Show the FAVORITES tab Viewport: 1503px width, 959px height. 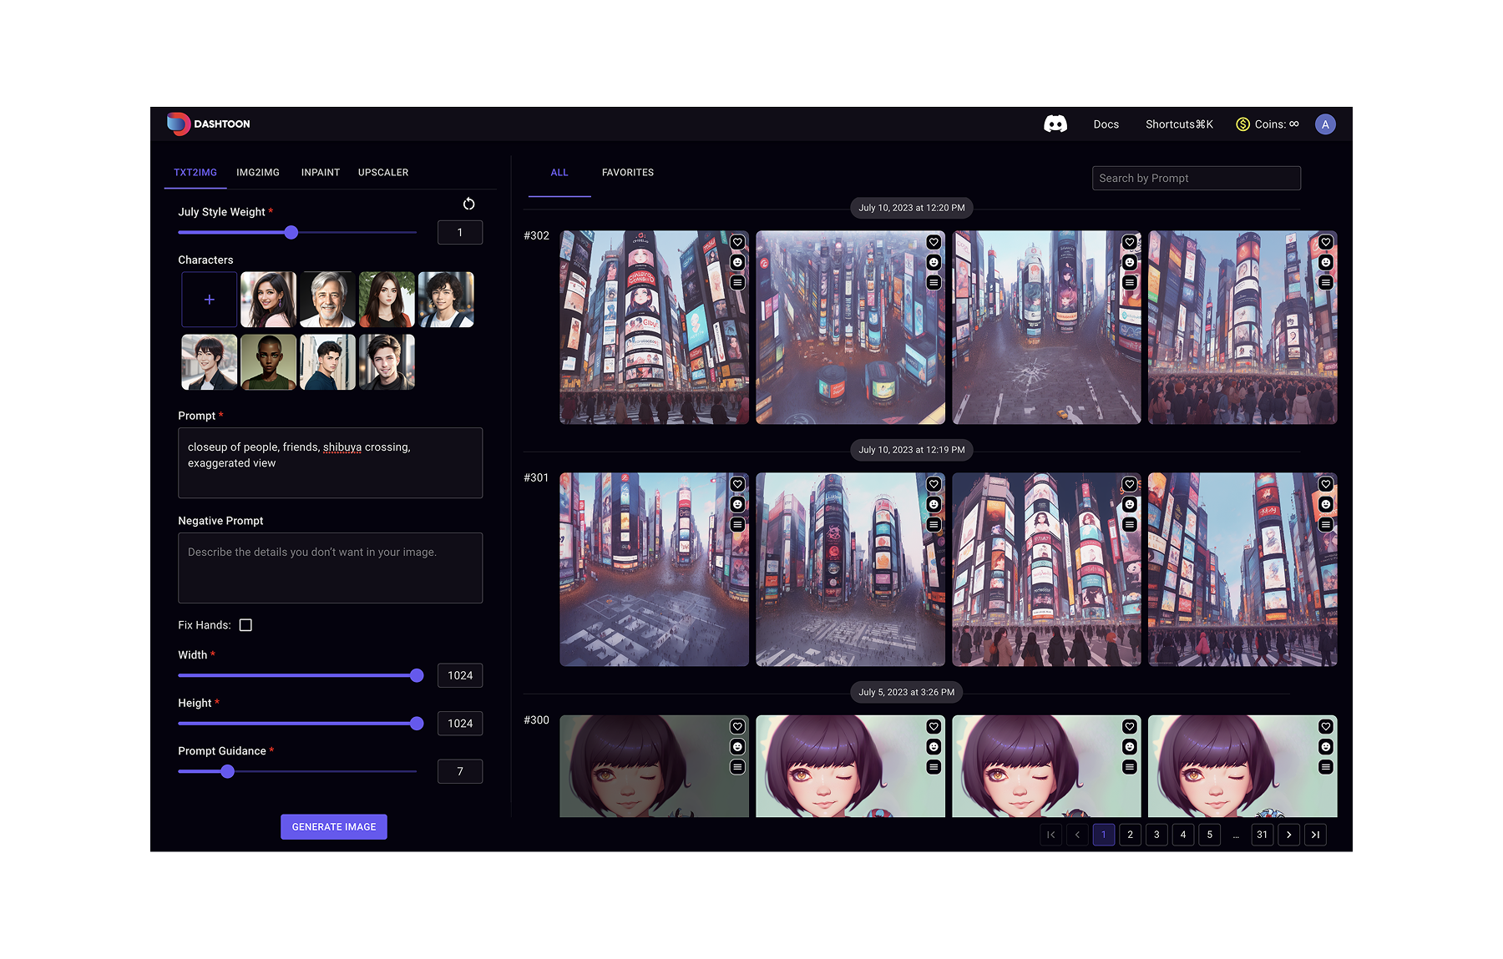pos(628,173)
